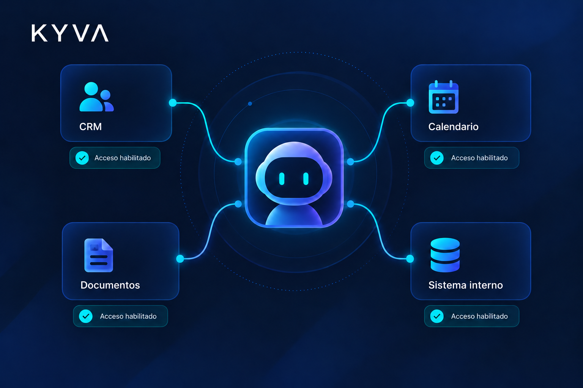
Task: Click the checkmark under Calendario
Action: [437, 158]
